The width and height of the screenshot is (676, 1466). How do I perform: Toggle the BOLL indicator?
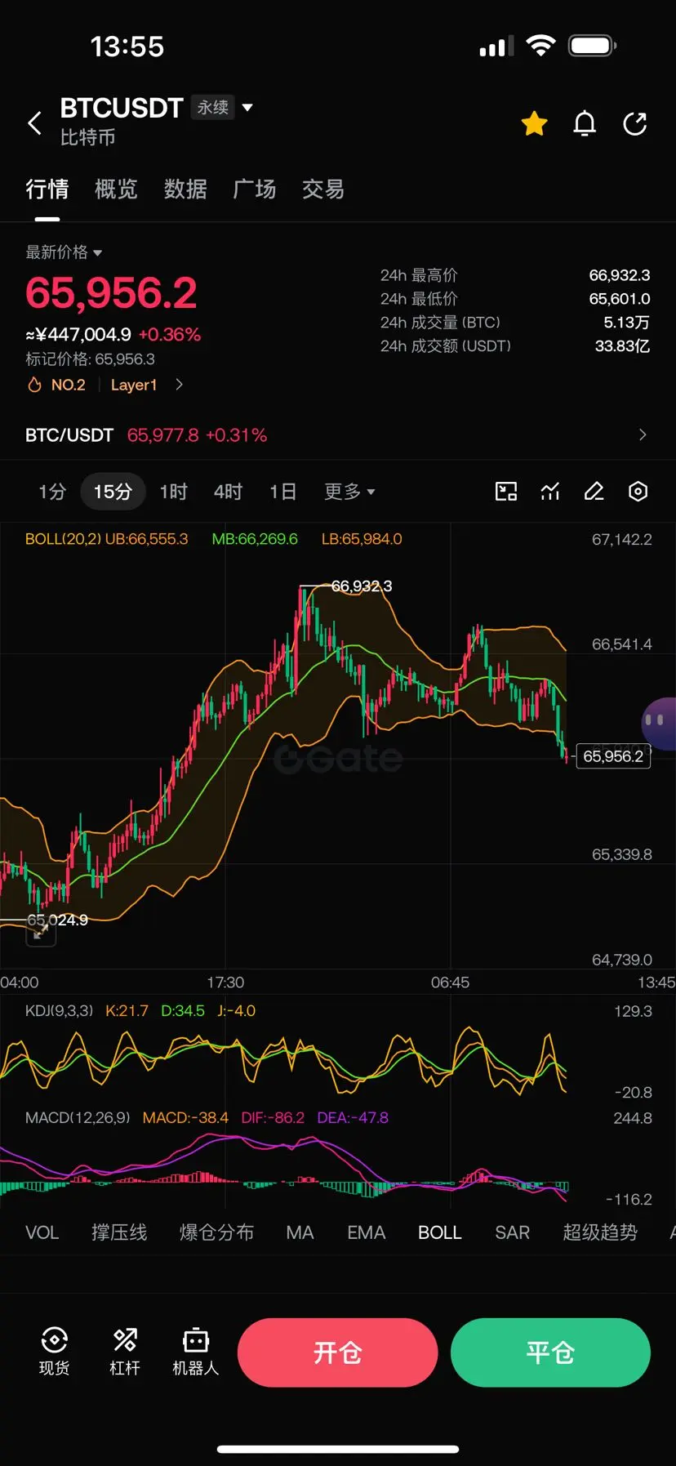(440, 1232)
